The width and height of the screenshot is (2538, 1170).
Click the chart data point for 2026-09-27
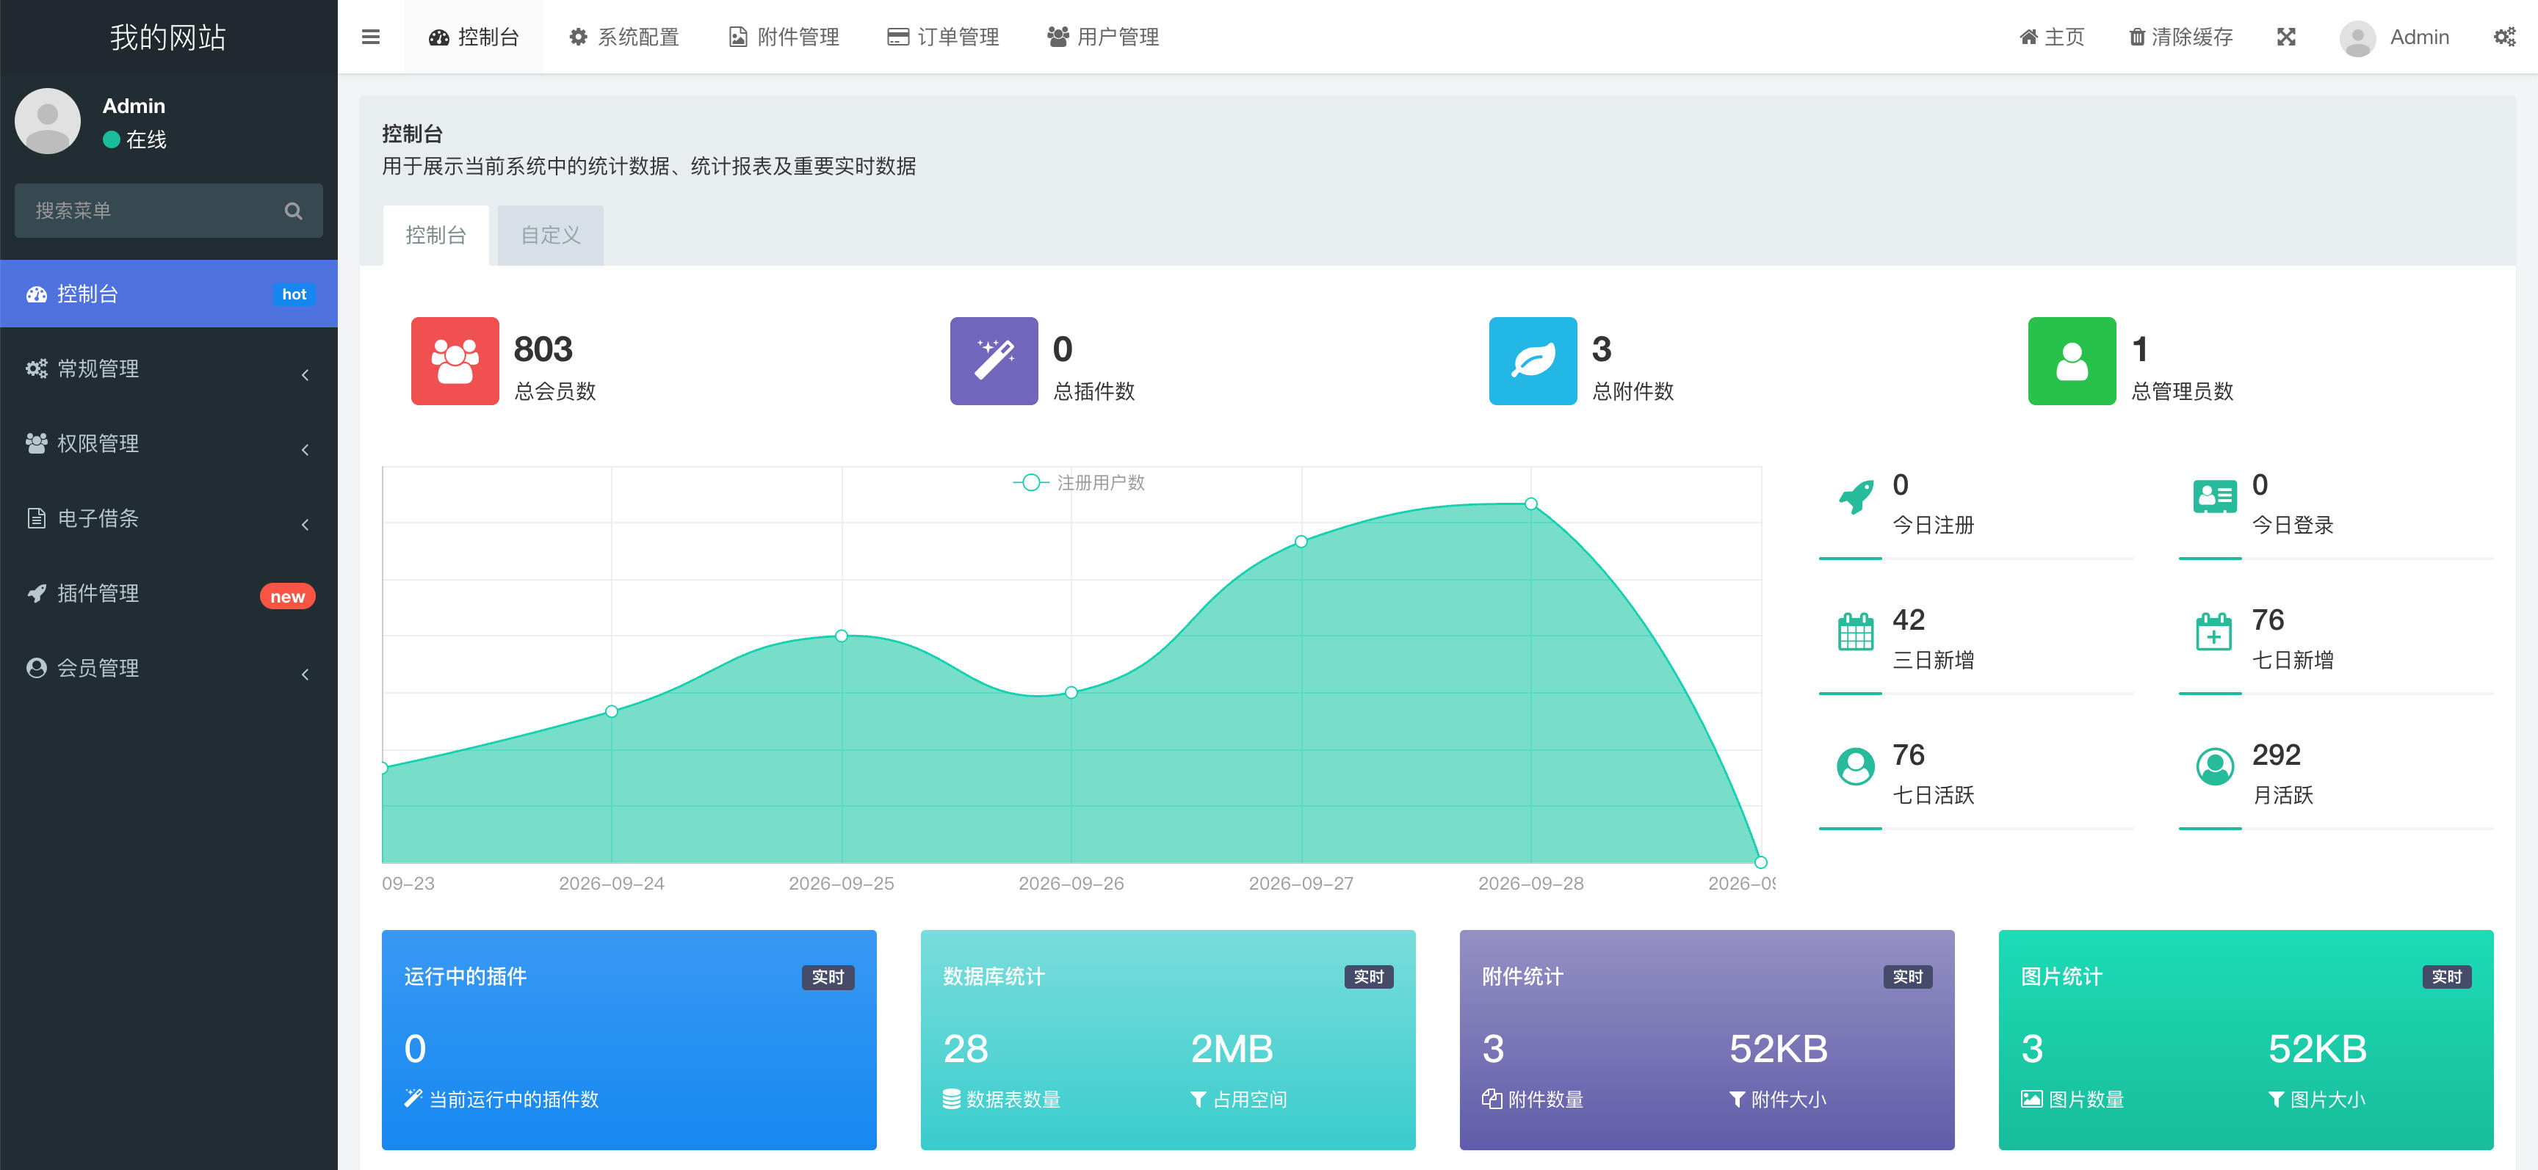click(1301, 542)
